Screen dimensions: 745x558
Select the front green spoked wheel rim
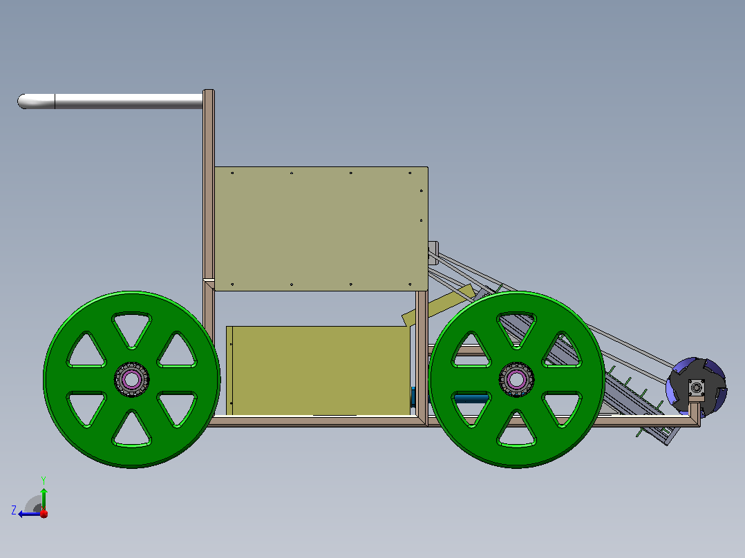tap(516, 379)
